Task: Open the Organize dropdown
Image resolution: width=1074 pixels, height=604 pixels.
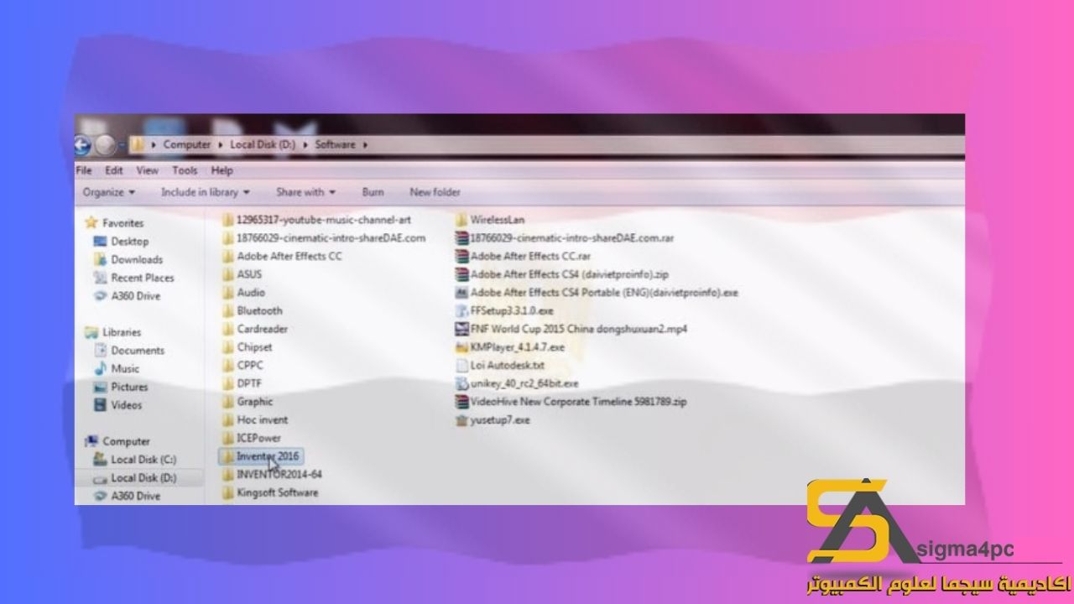Action: (109, 192)
